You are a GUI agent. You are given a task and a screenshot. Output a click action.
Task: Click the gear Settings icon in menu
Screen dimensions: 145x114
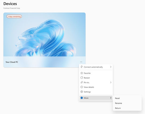click(82, 92)
